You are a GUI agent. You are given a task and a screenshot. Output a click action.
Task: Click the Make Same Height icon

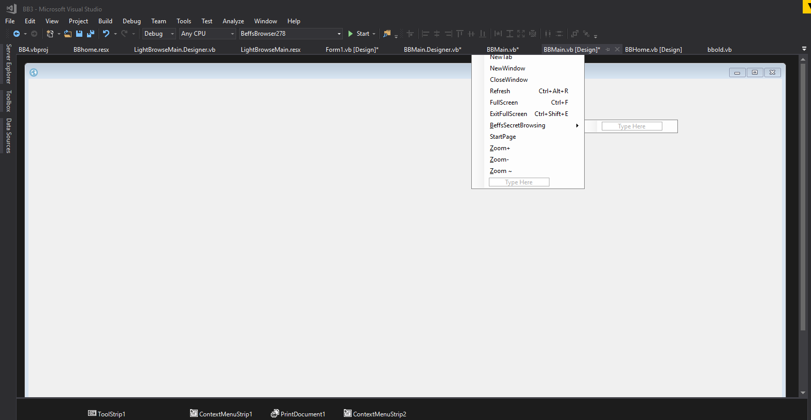pyautogui.click(x=510, y=34)
